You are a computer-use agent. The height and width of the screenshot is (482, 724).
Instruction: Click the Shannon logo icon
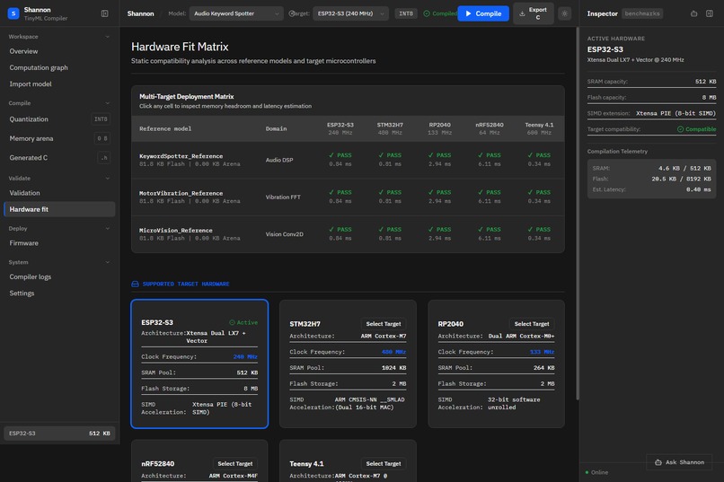[x=13, y=13]
